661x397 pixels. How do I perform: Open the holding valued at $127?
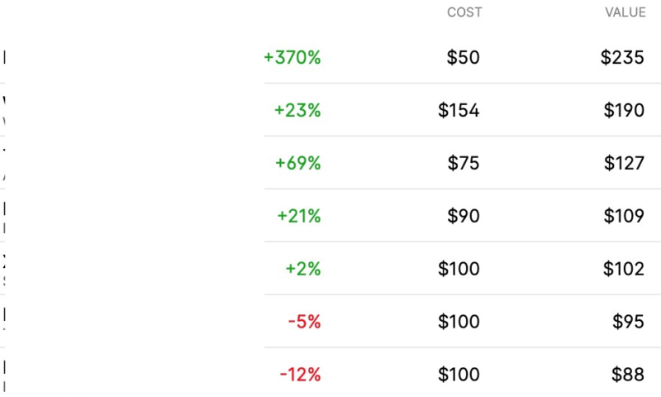[624, 163]
